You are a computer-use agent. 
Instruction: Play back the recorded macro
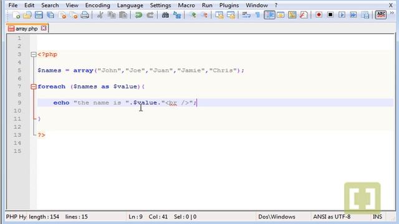pos(342,15)
